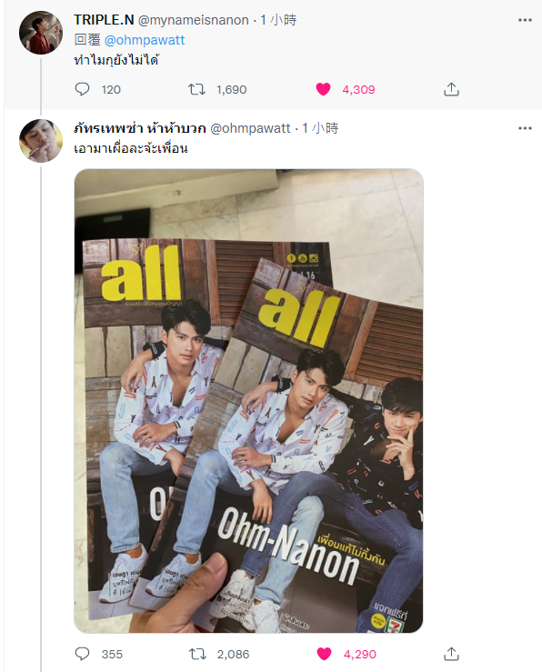Open the @ohmpawatt mention link

pos(145,40)
